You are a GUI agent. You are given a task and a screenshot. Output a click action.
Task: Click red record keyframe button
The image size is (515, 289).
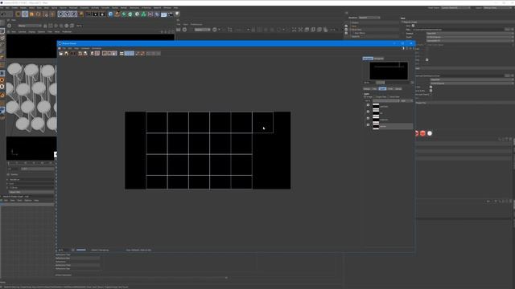coord(422,133)
